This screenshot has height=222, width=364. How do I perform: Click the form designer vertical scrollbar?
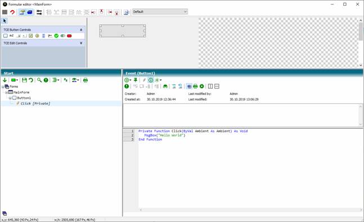pos(361,43)
